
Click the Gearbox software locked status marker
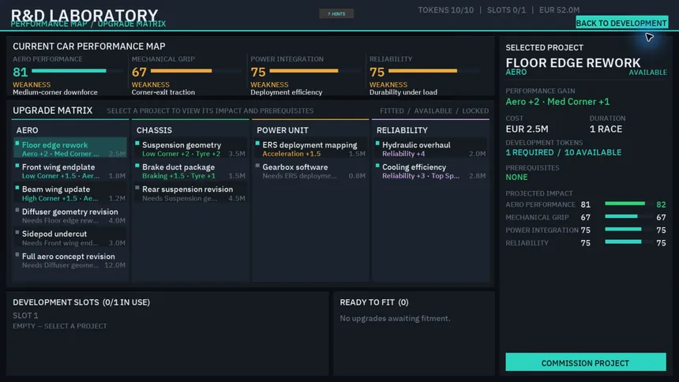[257, 166]
